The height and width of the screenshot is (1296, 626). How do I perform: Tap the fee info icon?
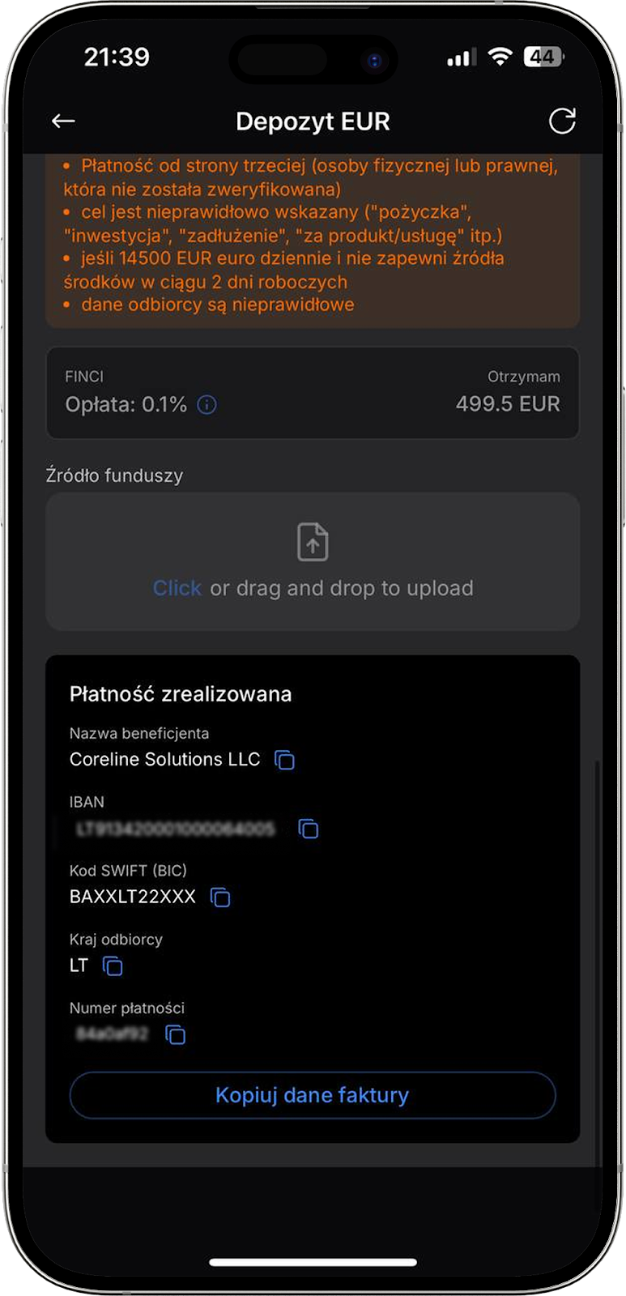207,405
